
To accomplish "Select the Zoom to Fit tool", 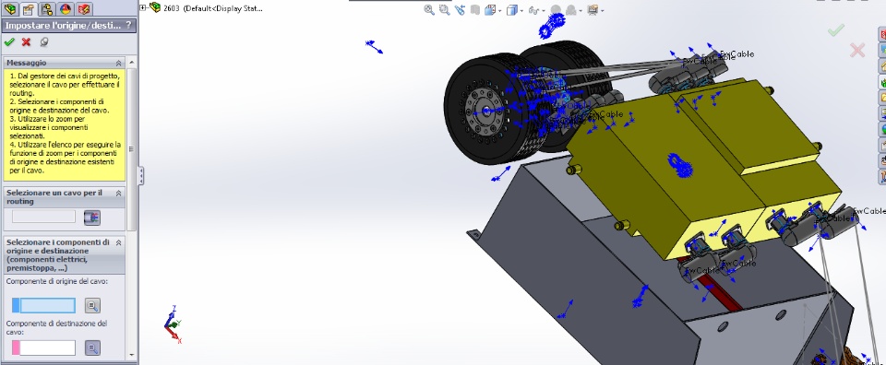I will tap(429, 9).
